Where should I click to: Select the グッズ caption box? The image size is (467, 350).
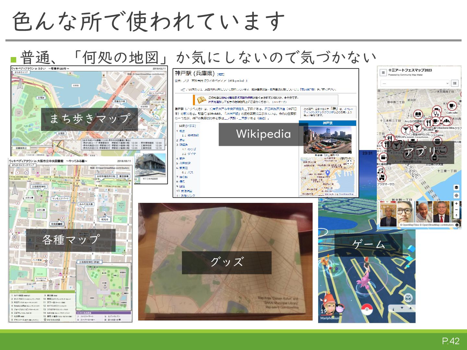226,262
